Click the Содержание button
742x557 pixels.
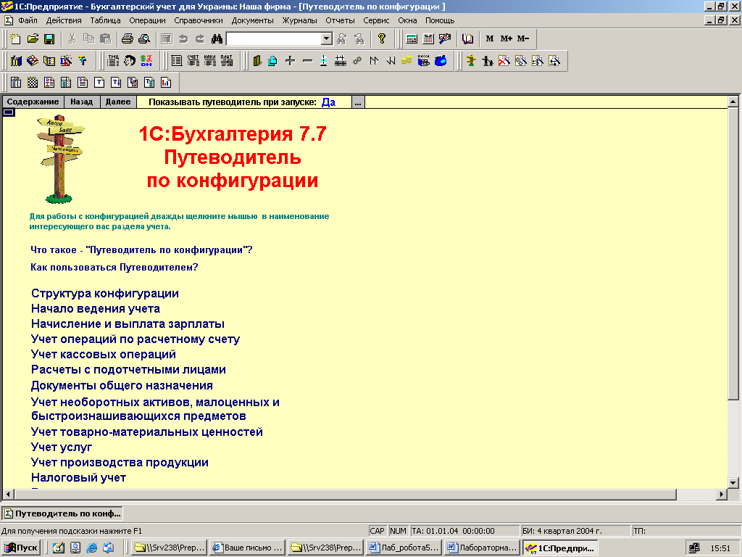pos(33,102)
